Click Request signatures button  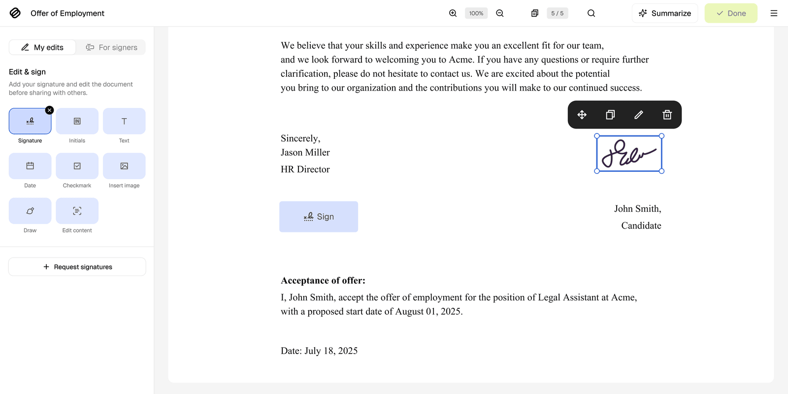77,267
